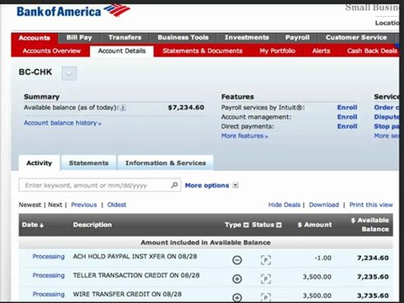Open Statements & Documents
The width and height of the screenshot is (404, 303).
point(202,51)
